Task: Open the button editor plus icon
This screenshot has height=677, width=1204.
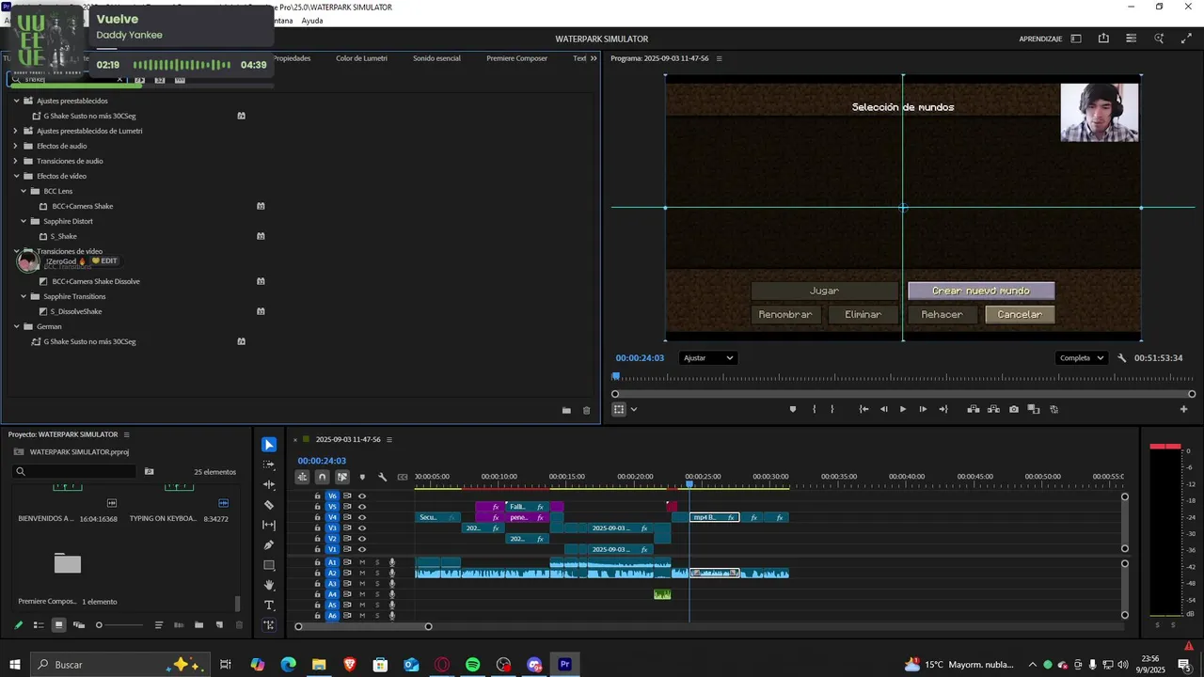Action: 1183,409
